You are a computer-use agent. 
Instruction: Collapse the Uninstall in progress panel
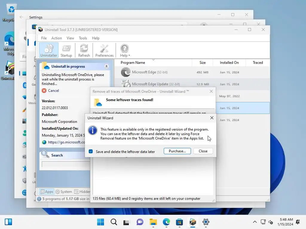[107, 66]
